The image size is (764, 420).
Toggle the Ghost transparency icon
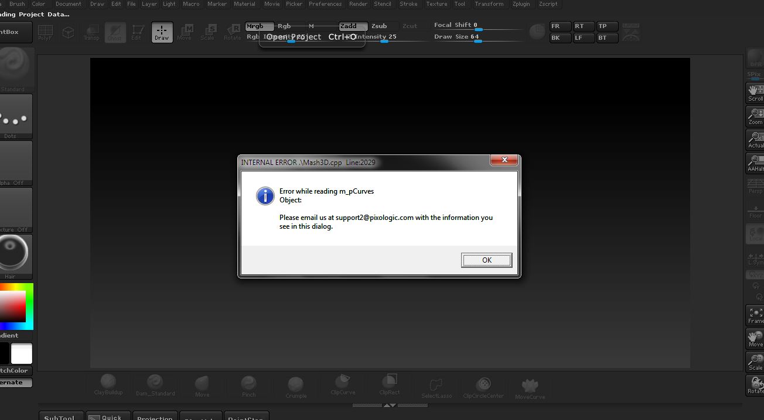tap(115, 32)
